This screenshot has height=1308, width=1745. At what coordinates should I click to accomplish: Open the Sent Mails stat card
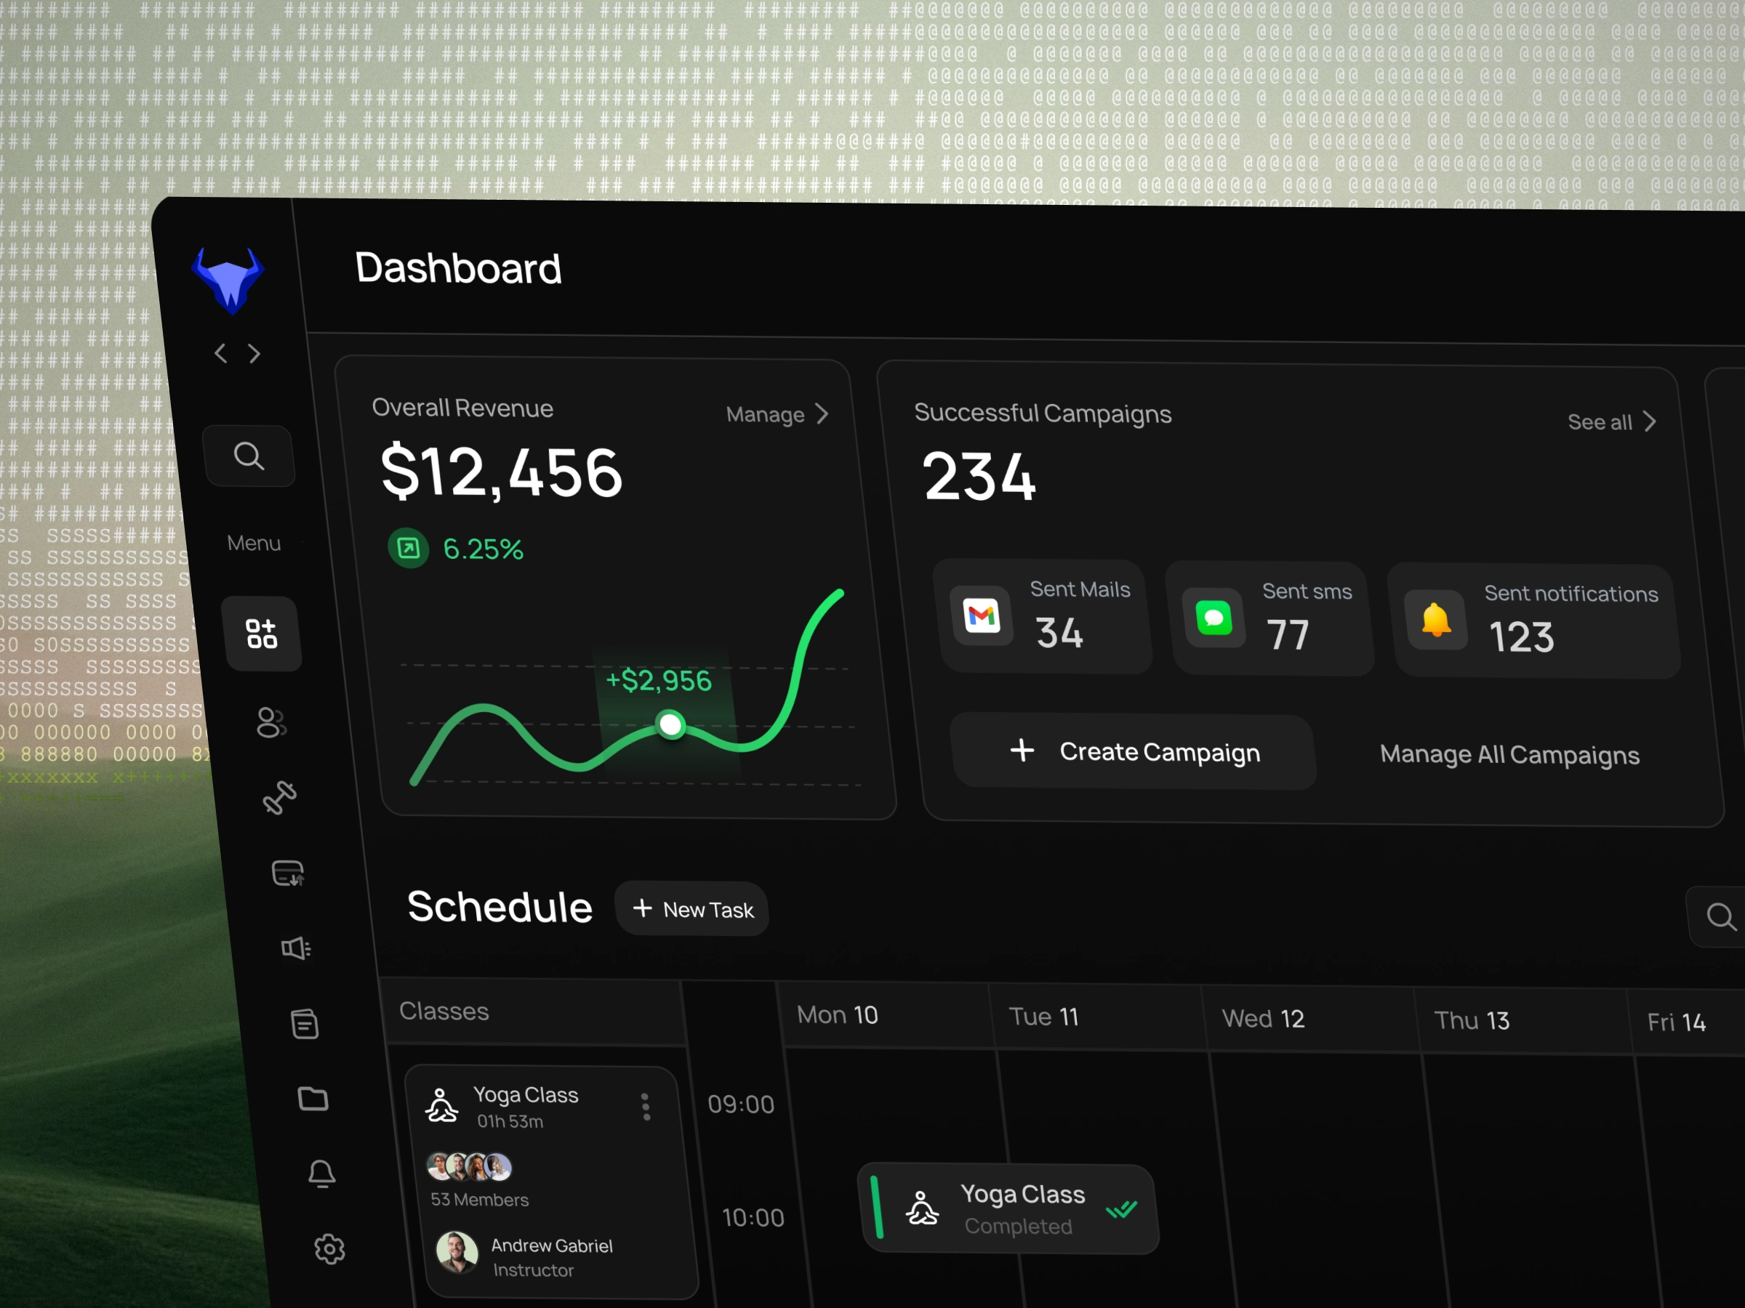[x=1043, y=616]
